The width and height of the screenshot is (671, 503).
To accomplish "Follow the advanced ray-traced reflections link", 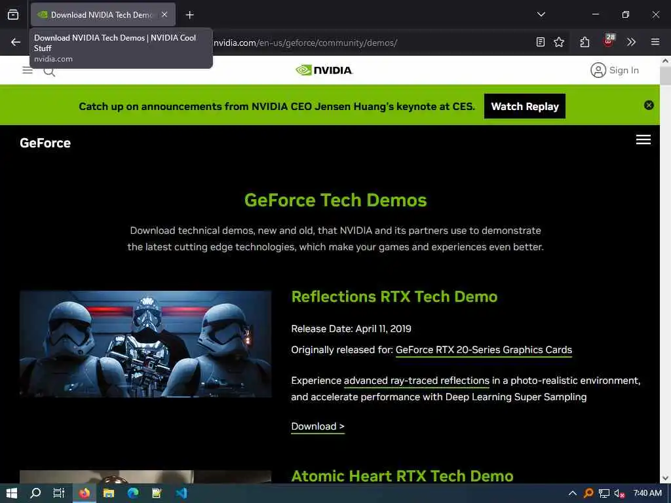I will pos(416,381).
